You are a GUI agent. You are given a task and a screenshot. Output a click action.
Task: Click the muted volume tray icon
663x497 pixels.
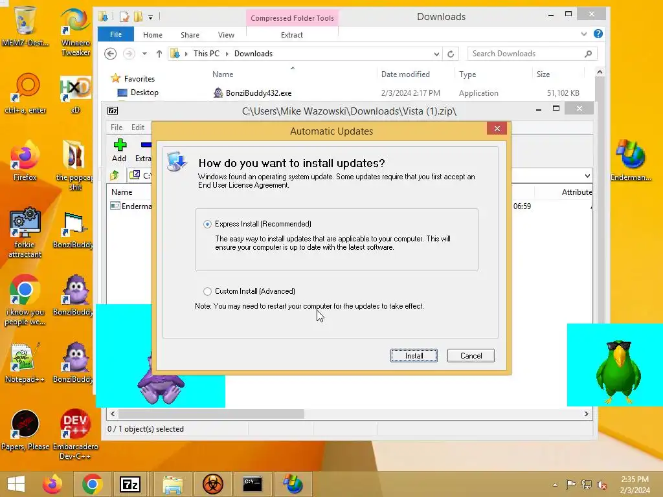coord(601,485)
